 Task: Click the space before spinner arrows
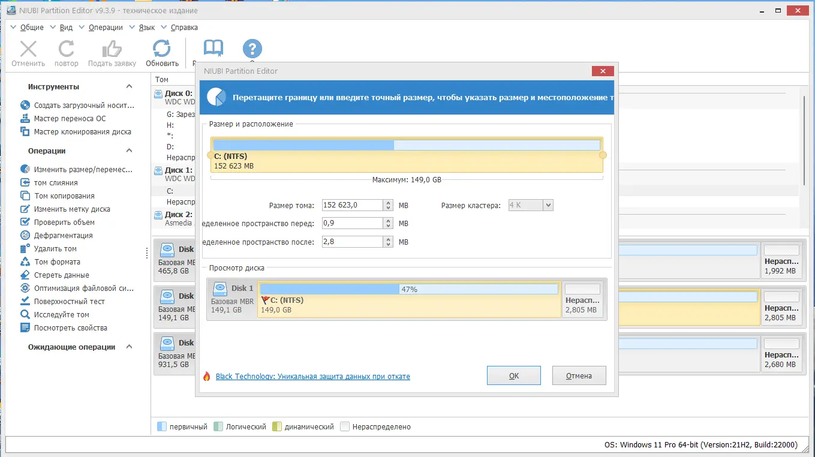(x=388, y=223)
